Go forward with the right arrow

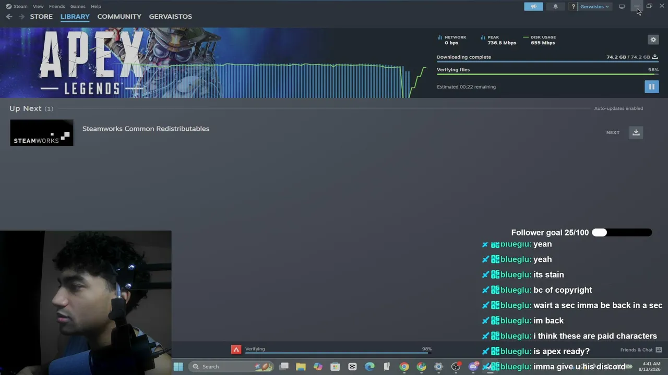coord(21,17)
